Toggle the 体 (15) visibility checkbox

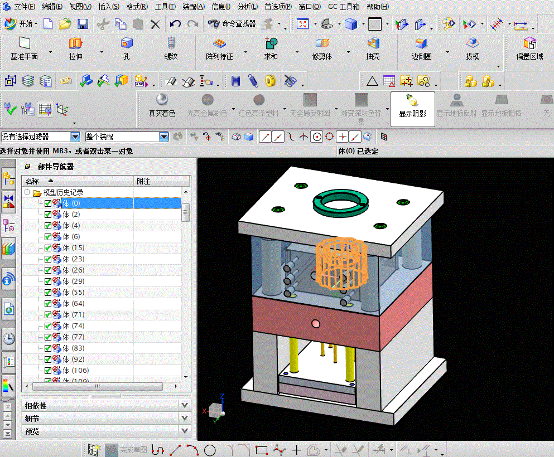pyautogui.click(x=48, y=248)
